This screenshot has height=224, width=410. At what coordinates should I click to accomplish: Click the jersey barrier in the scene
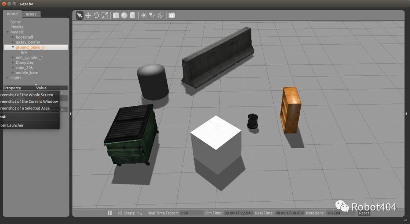pos(218,58)
